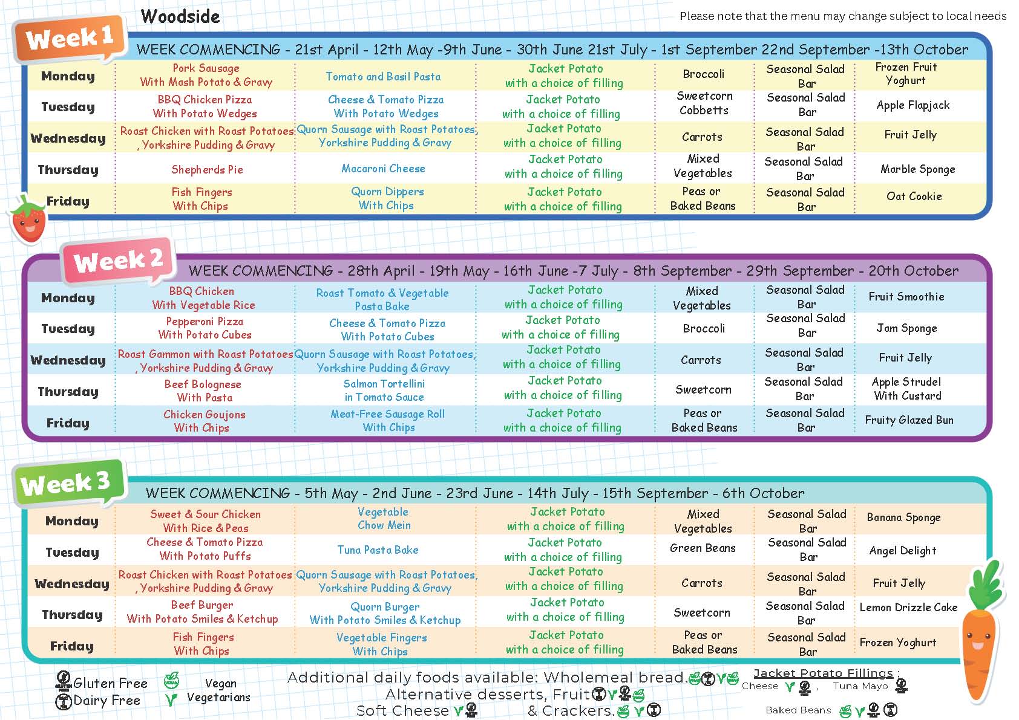Select Lemon Drizzle Cake dessert
The height and width of the screenshot is (720, 1019).
click(x=908, y=607)
